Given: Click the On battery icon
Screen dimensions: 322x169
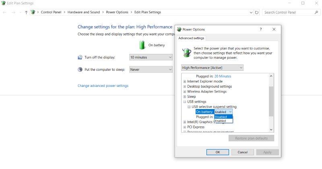Looking at the screenshot, I should click(142, 45).
